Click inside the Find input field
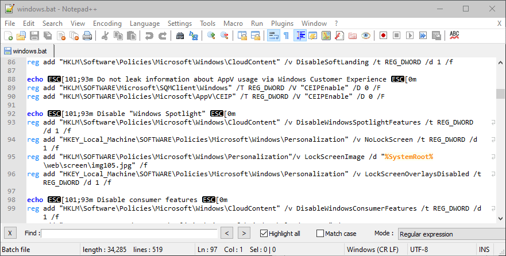This screenshot has height=256, width=506. tap(129, 234)
